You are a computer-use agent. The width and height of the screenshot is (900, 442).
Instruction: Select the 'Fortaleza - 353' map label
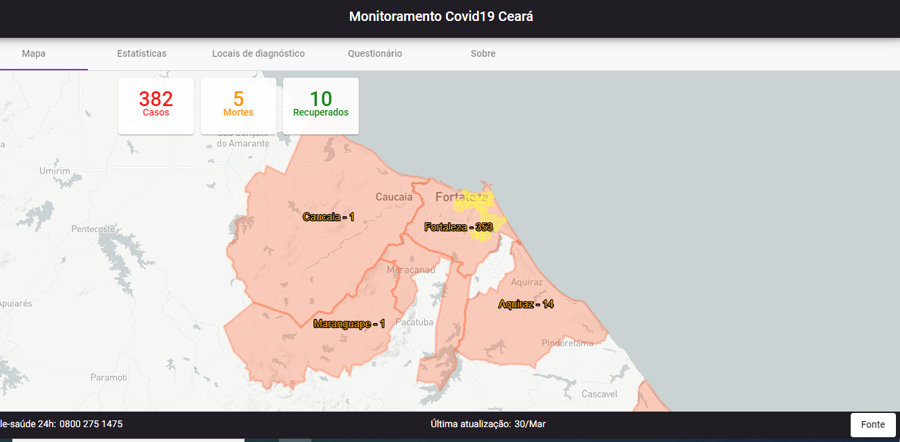click(458, 227)
